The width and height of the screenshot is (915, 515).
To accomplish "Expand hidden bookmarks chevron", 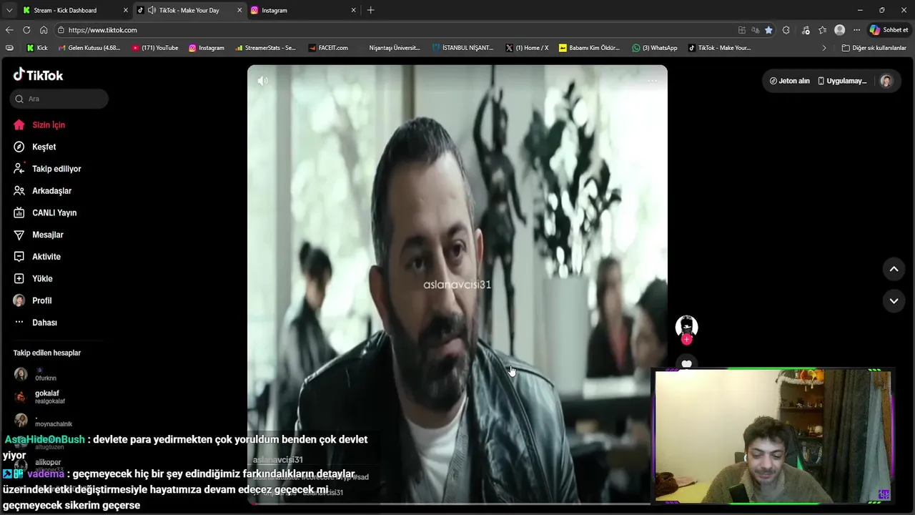I will click(824, 48).
